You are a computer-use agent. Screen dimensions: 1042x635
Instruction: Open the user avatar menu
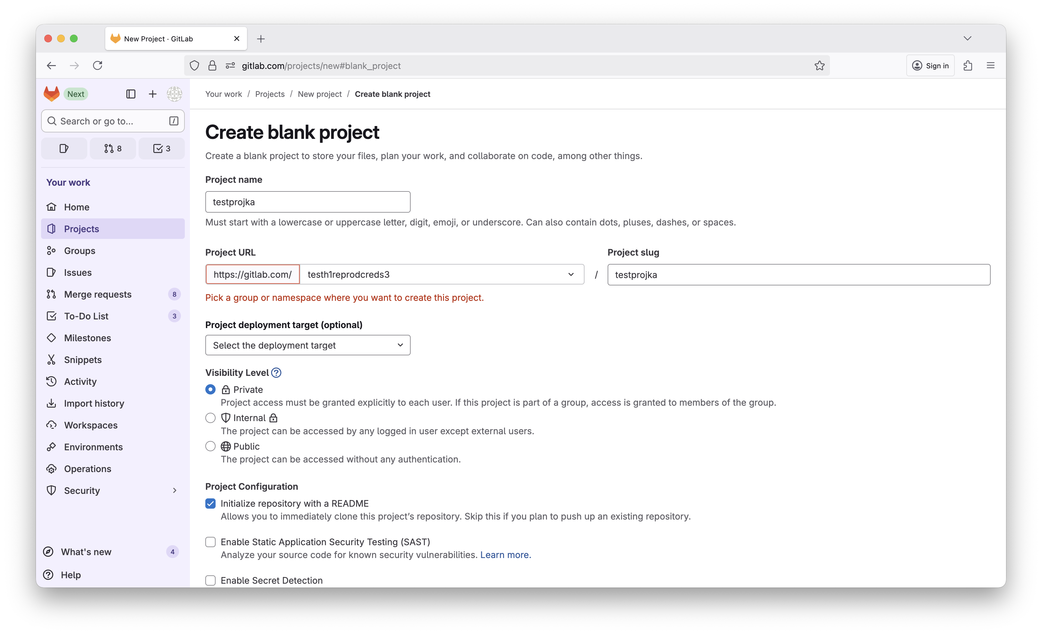174,94
